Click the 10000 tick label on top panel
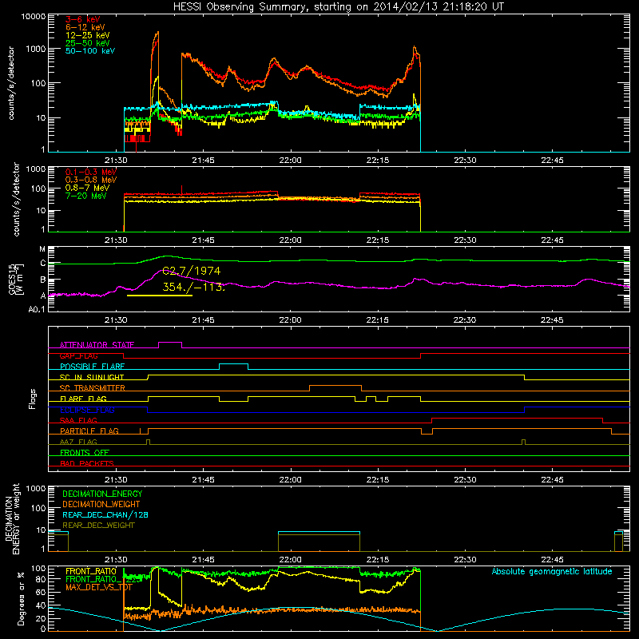This screenshot has width=639, height=639. point(34,16)
